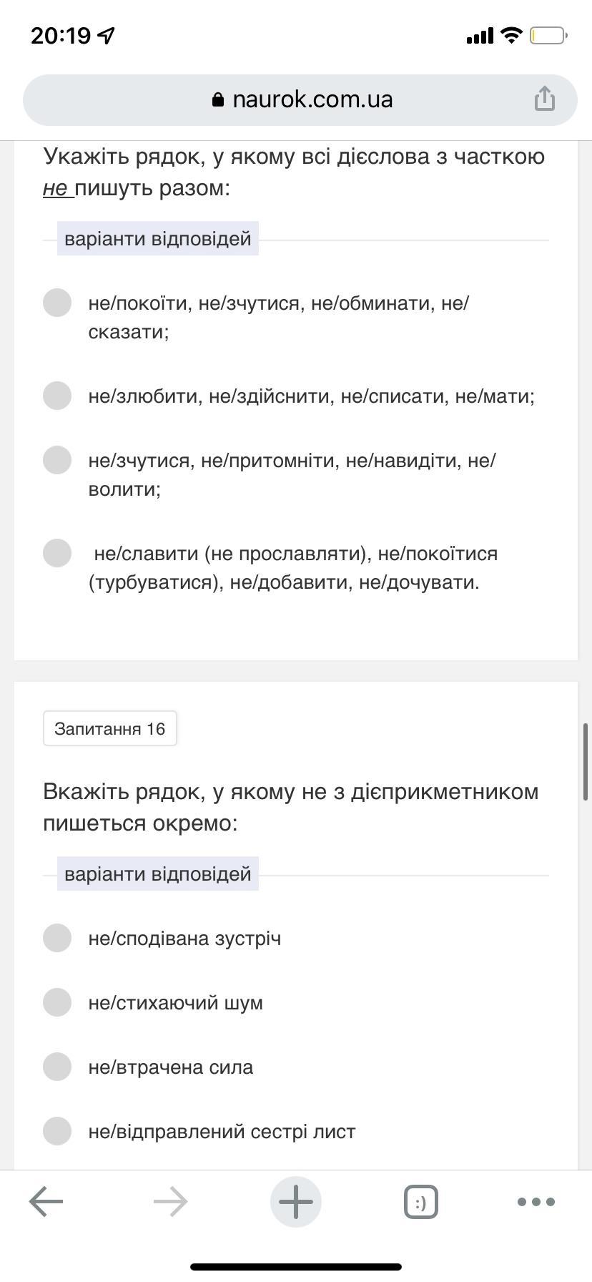Choose answer не/зчутися, не/притомніти option
The height and width of the screenshot is (1282, 592).
click(x=57, y=460)
